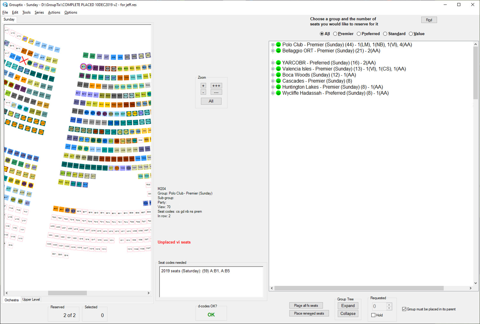This screenshot has height=324, width=480.
Task: Click the Find button
Action: (429, 20)
